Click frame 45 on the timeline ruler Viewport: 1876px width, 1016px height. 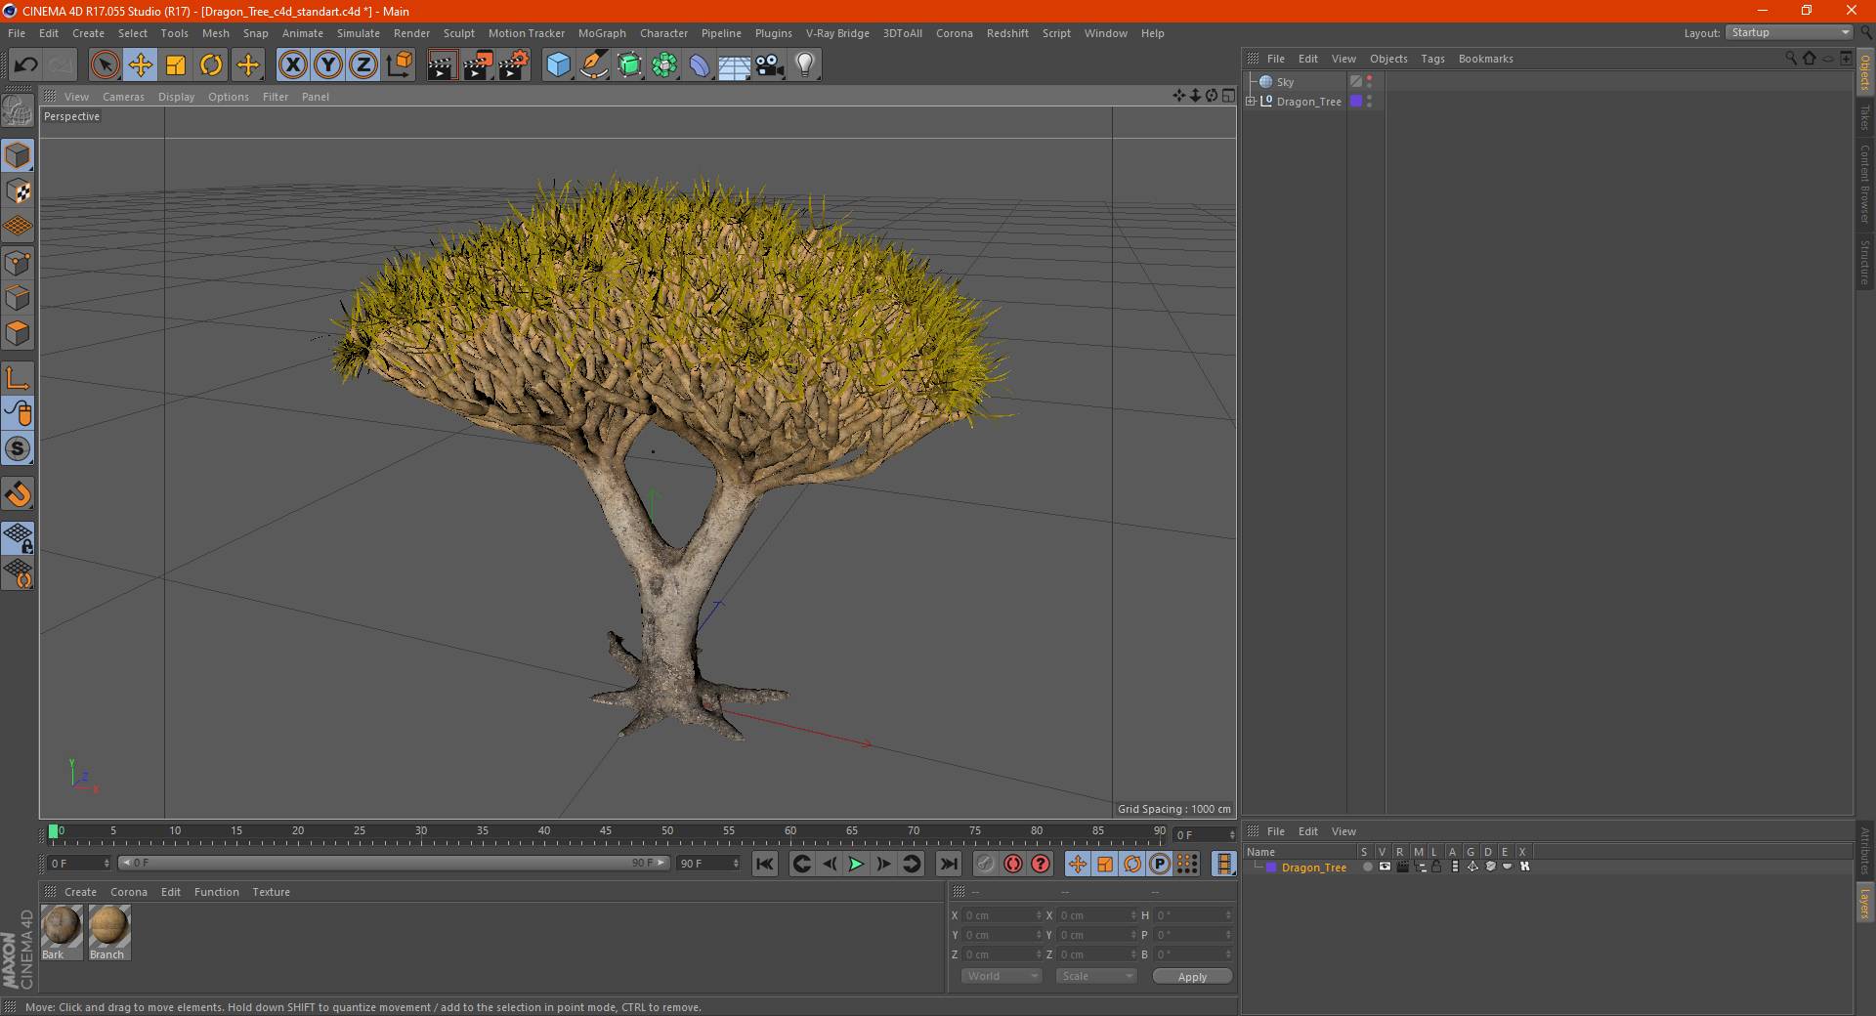606,833
